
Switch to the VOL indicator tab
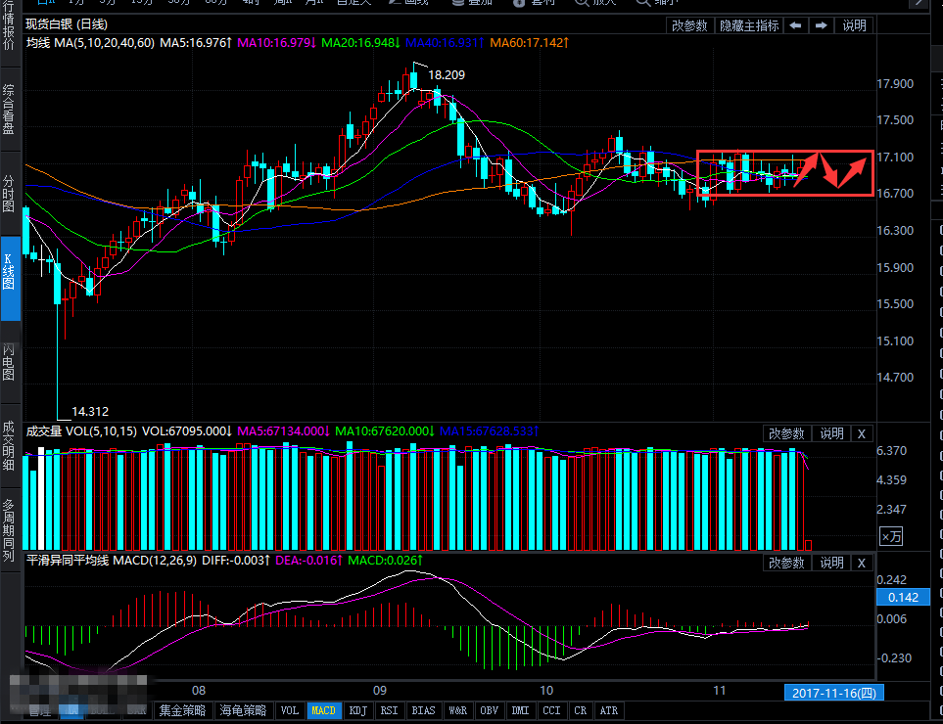tap(290, 711)
